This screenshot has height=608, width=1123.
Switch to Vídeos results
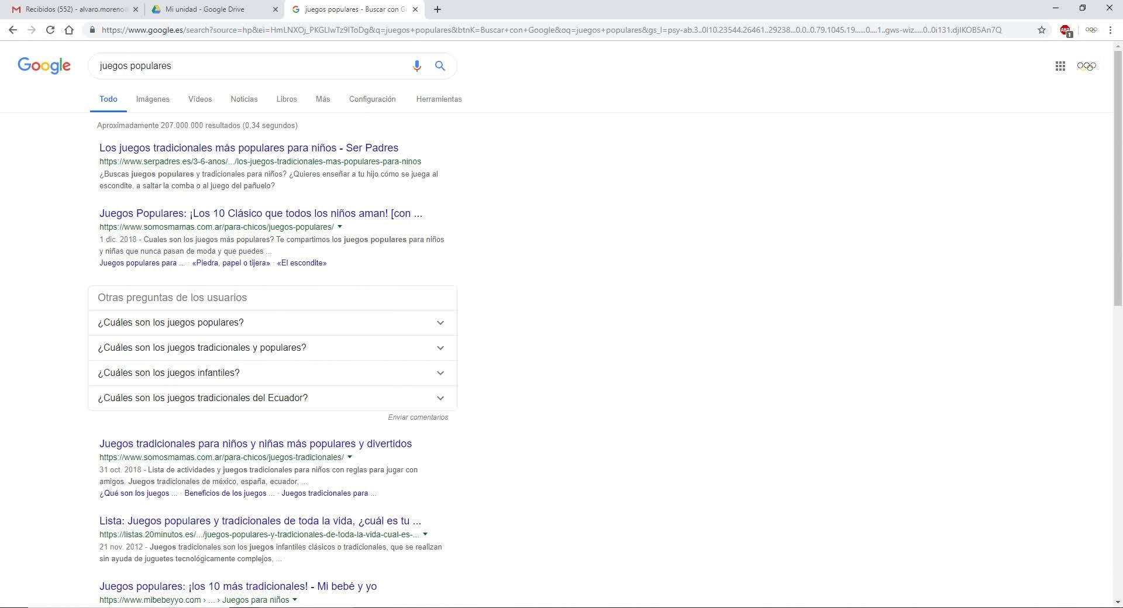(200, 99)
